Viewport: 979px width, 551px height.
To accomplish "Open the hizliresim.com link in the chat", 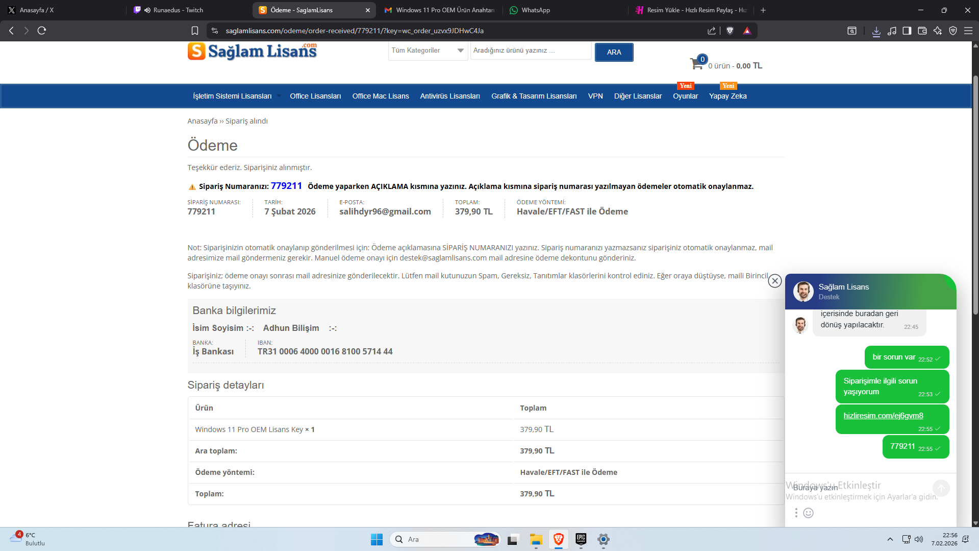I will click(x=883, y=416).
